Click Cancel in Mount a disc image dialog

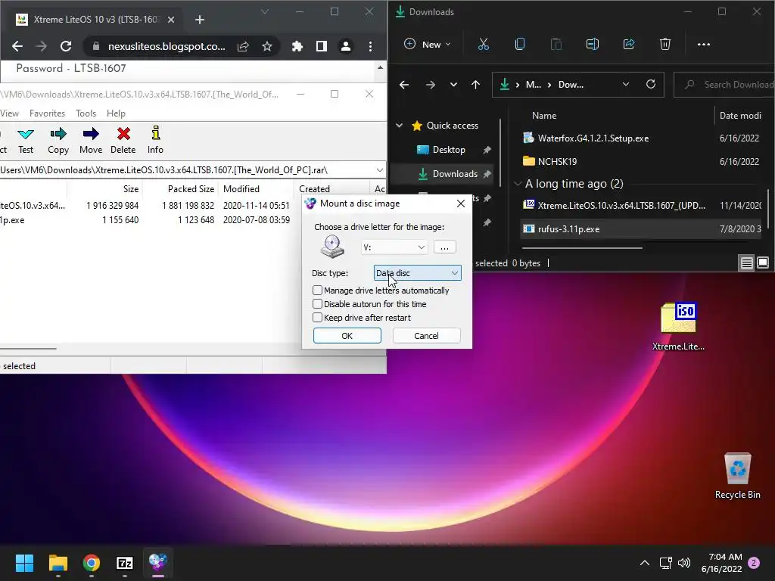427,336
